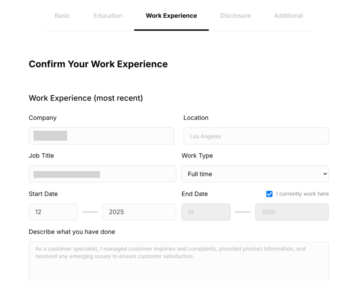Click the chevron arrow on Work Type select
The height and width of the screenshot is (281, 357).
(325, 174)
